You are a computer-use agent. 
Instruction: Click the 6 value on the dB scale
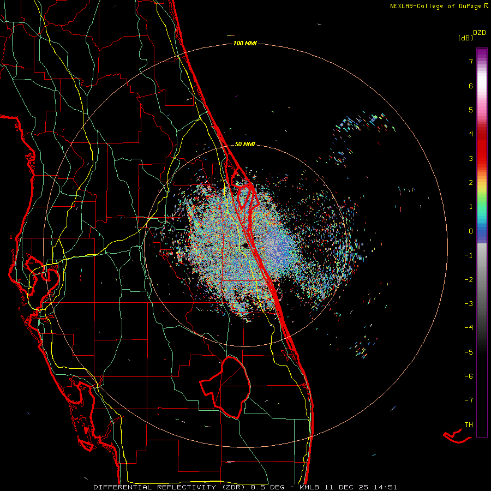[471, 86]
